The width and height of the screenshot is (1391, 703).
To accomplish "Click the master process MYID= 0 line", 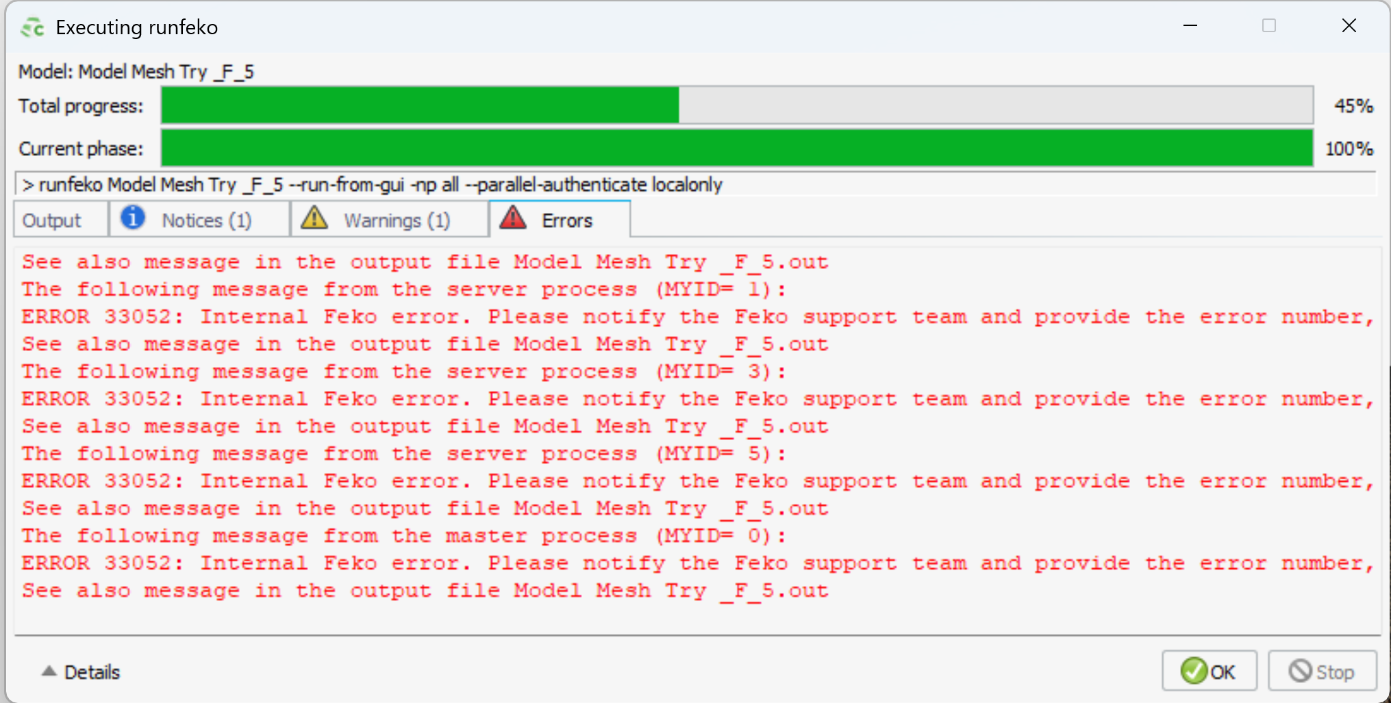I will (x=403, y=536).
